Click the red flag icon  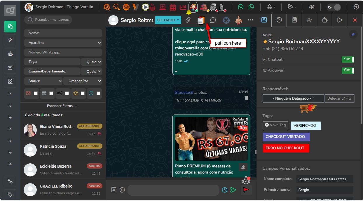246,190
